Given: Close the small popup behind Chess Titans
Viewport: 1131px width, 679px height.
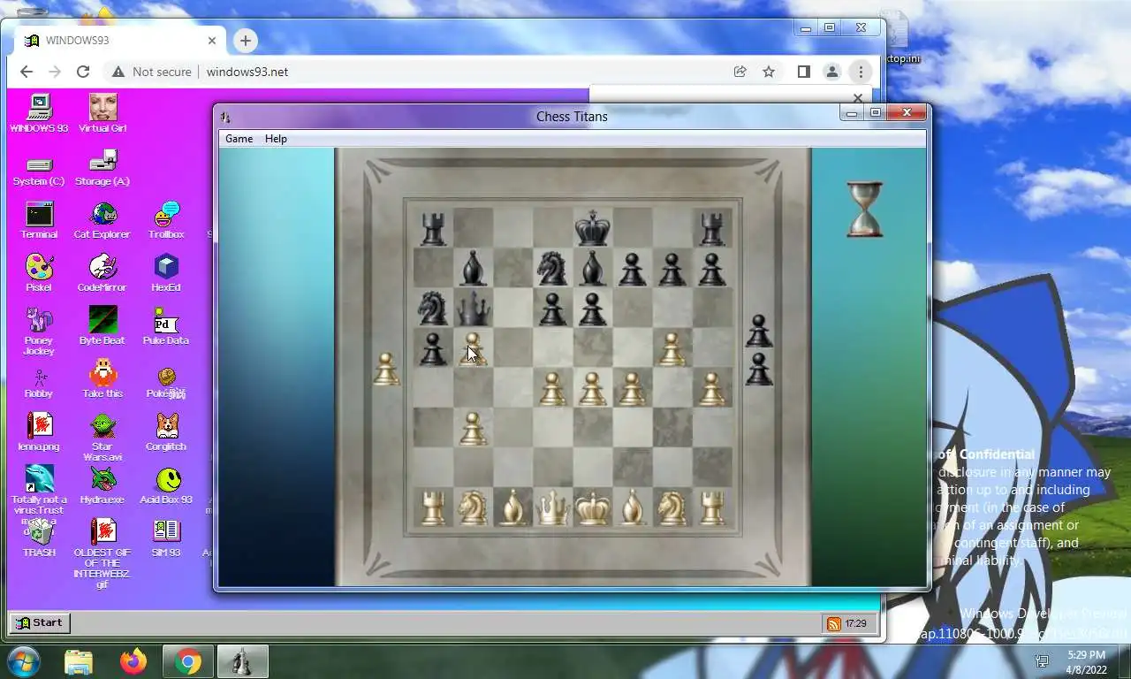Looking at the screenshot, I should click(x=857, y=97).
